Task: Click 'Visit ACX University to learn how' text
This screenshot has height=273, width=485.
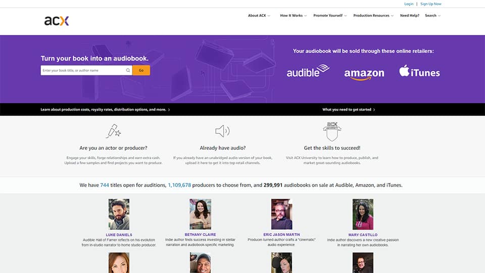Action: coord(332,160)
